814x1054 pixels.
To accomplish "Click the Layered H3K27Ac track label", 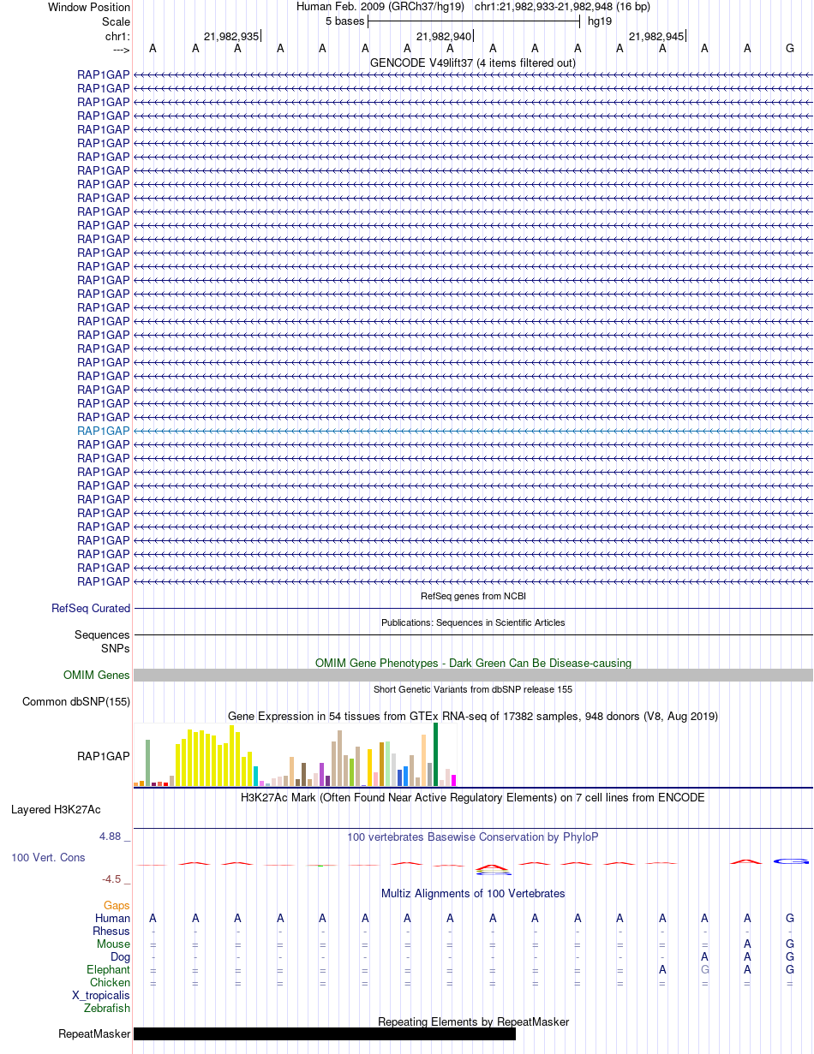I will coord(56,809).
